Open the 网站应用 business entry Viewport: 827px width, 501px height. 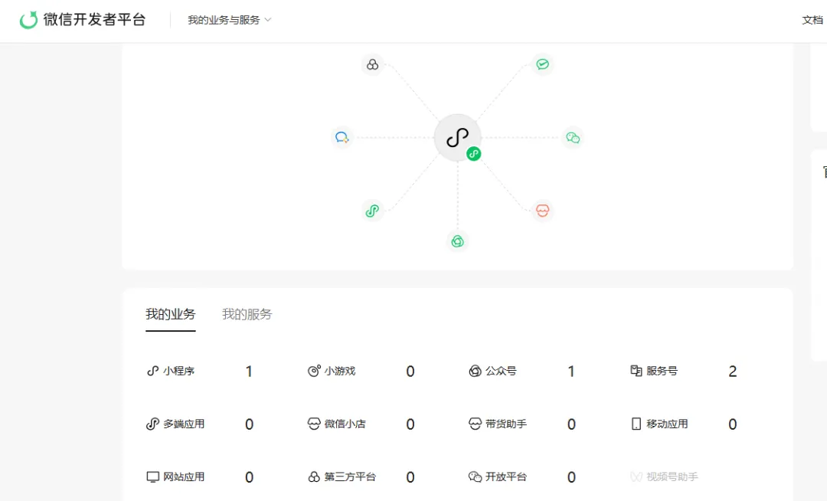(x=184, y=476)
